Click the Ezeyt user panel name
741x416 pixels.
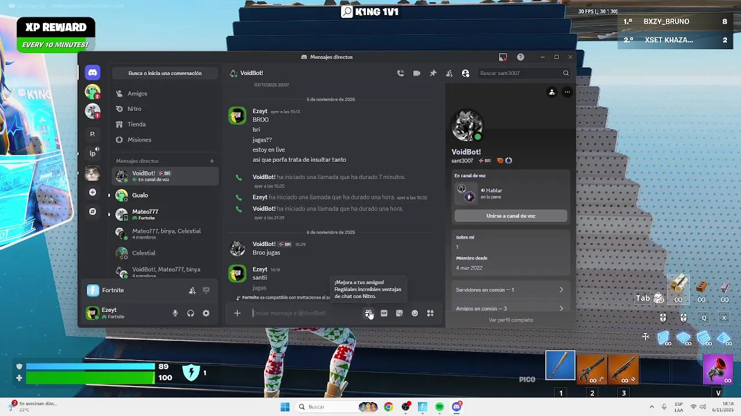(x=109, y=310)
